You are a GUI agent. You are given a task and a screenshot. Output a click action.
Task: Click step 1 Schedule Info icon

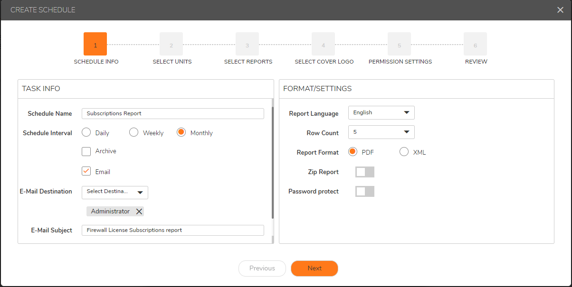[95, 44]
